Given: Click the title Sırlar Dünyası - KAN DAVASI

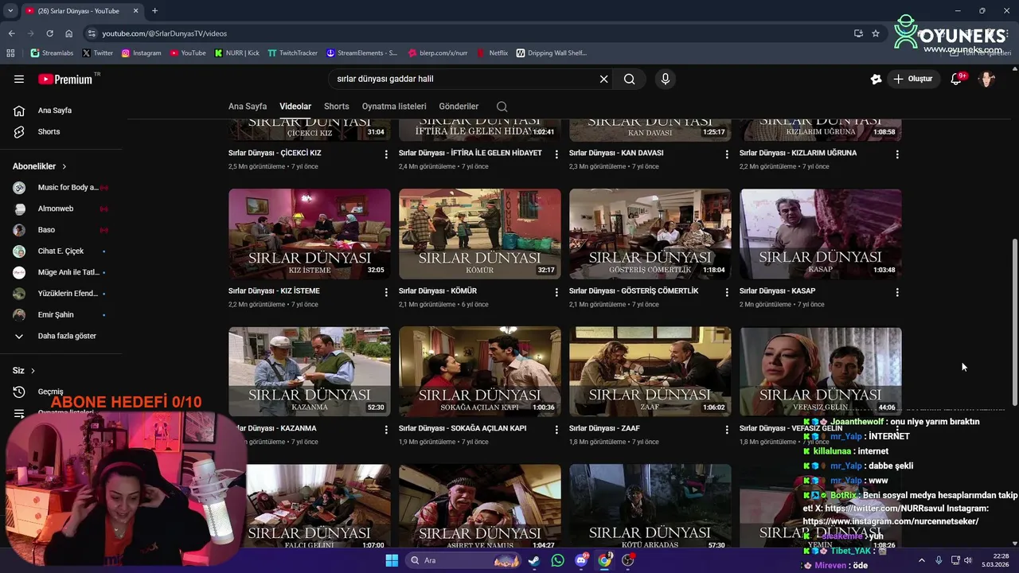Looking at the screenshot, I should tap(616, 153).
